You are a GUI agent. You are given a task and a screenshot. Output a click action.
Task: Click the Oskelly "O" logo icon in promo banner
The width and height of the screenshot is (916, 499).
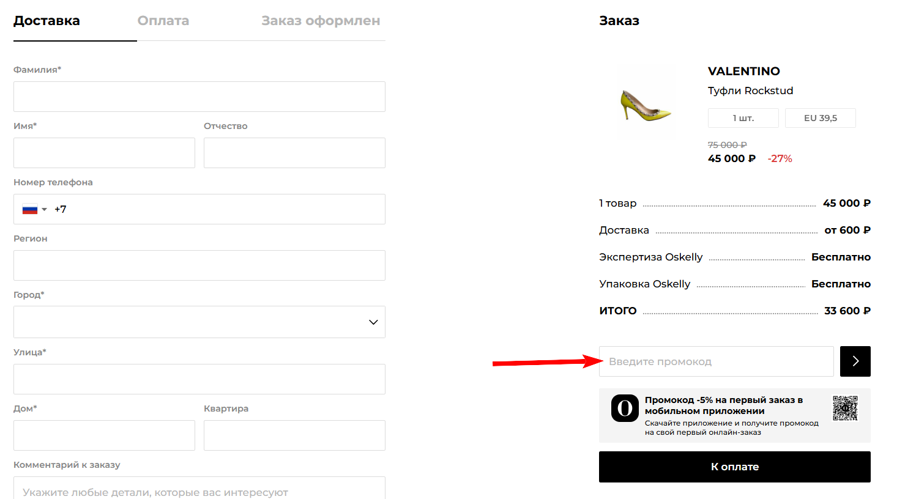(624, 408)
